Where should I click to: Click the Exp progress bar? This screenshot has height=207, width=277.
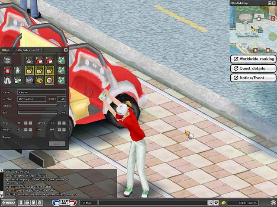(37, 112)
